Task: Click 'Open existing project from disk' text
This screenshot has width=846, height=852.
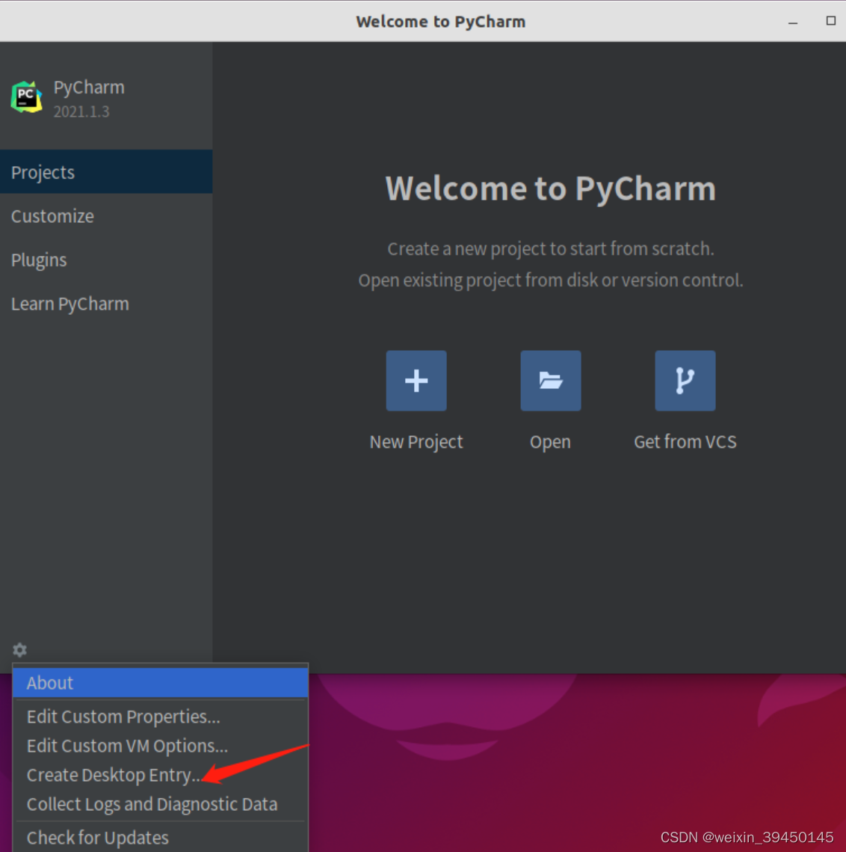Action: pos(551,281)
